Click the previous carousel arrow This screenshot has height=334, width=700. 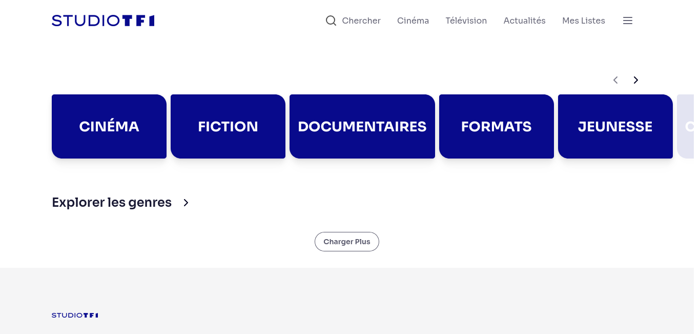coord(615,80)
